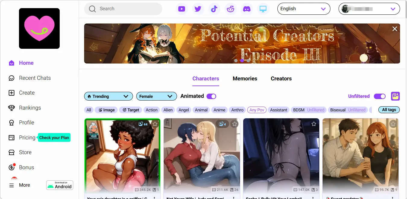Viewport: 407px width, 199px height.
Task: Open Recent Chats in the sidebar
Action: 35,78
